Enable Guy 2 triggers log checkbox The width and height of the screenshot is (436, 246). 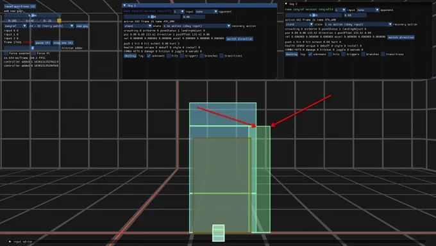click(x=344, y=55)
